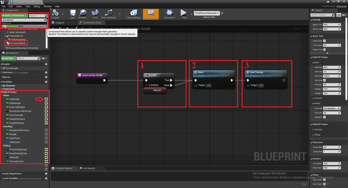This screenshot has width=348, height=188.
Task: Toggle the Rebuild checkbox in Details
Action: (325, 117)
